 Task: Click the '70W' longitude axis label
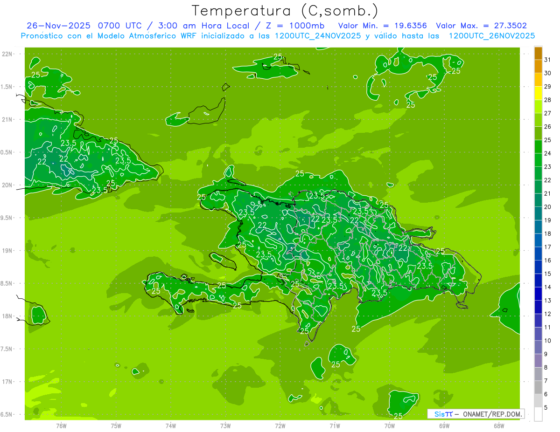pos(390,426)
